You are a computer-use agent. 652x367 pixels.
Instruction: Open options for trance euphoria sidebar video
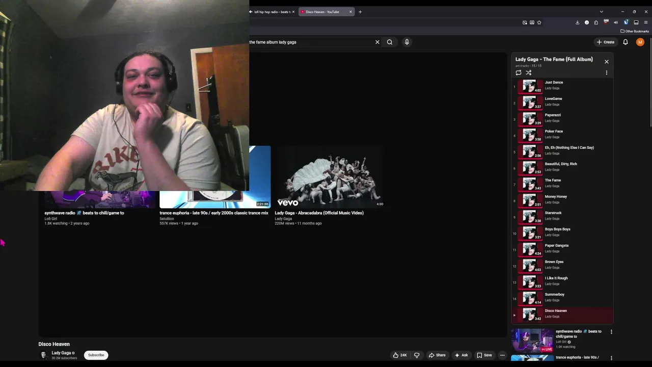click(611, 358)
